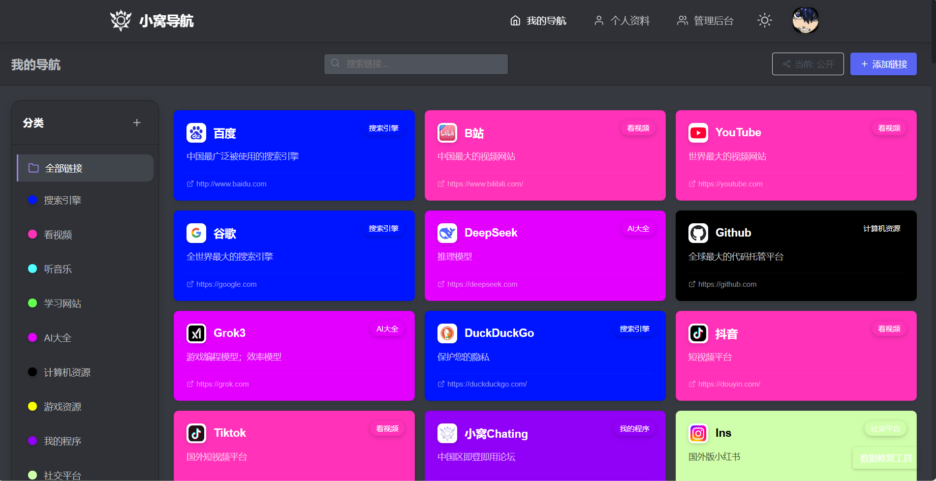Screen dimensions: 936x481
Task: Click the DeepSeek card title
Action: [x=491, y=233]
